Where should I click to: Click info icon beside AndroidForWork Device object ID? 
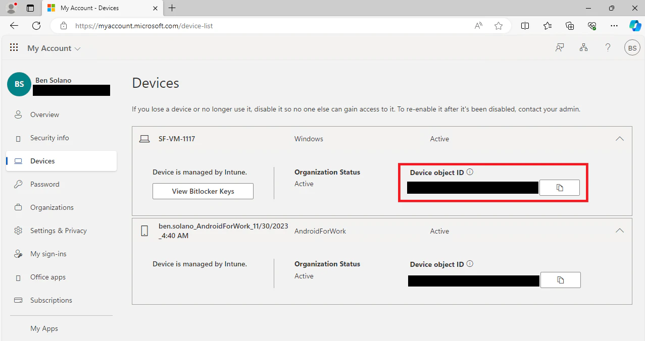pyautogui.click(x=470, y=264)
